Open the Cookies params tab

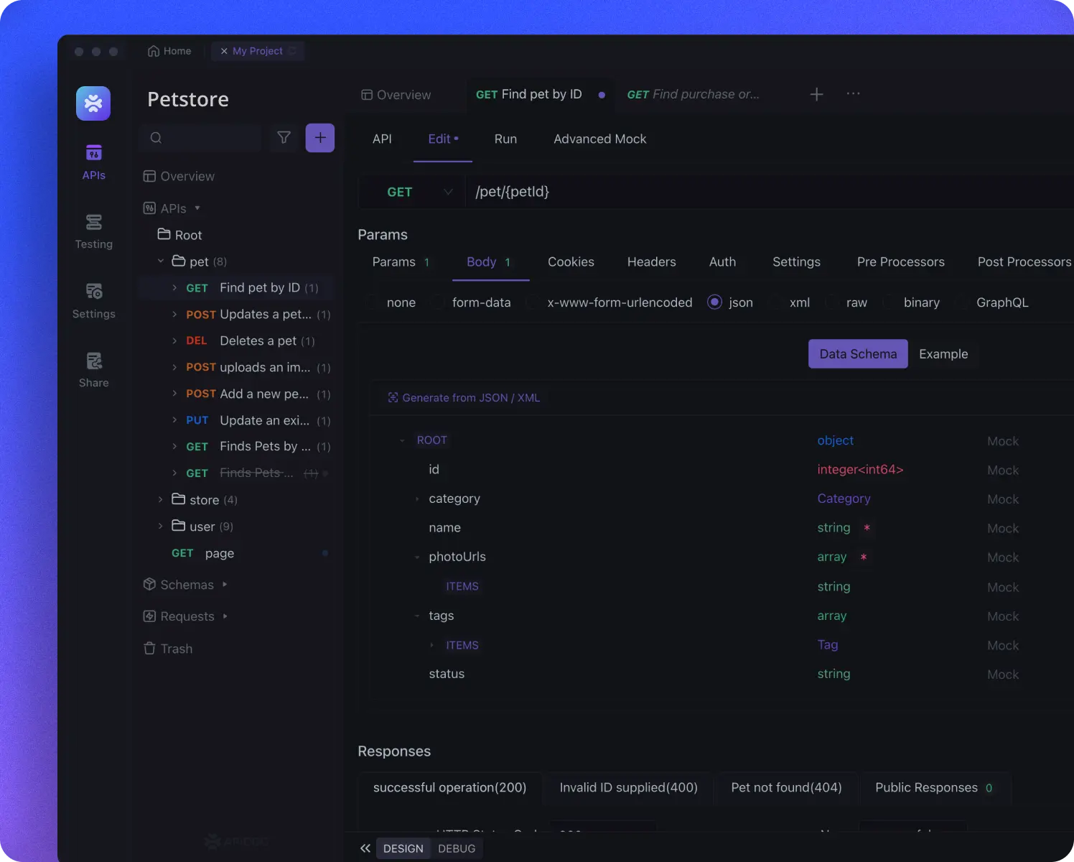(x=571, y=261)
